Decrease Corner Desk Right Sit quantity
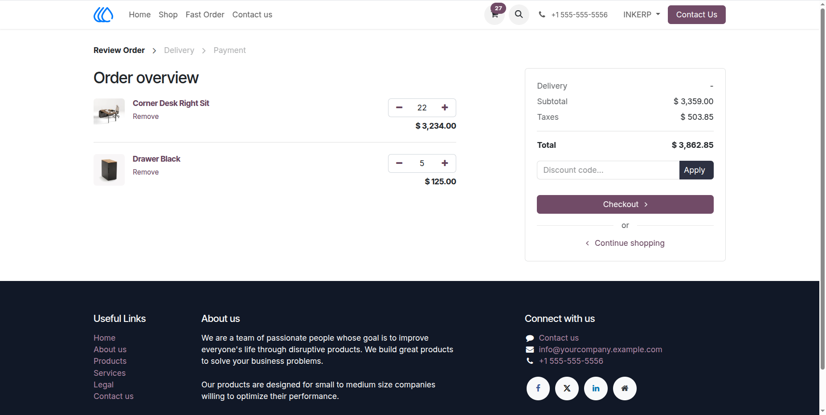The image size is (826, 415). (x=399, y=108)
